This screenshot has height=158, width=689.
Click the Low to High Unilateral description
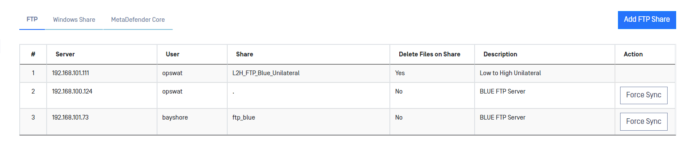(x=510, y=73)
